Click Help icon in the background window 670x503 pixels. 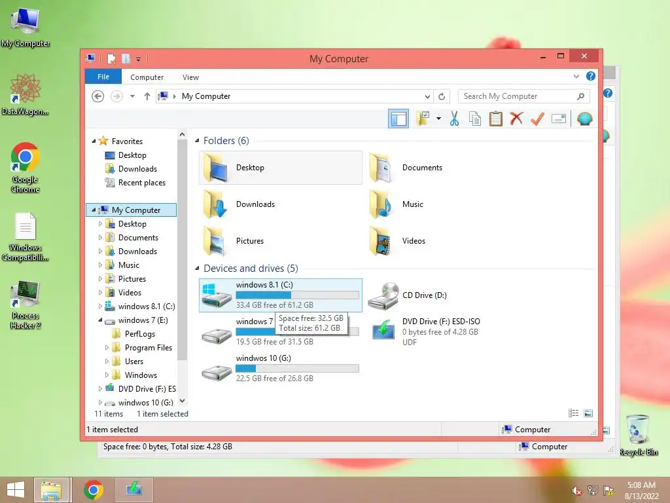coord(608,93)
